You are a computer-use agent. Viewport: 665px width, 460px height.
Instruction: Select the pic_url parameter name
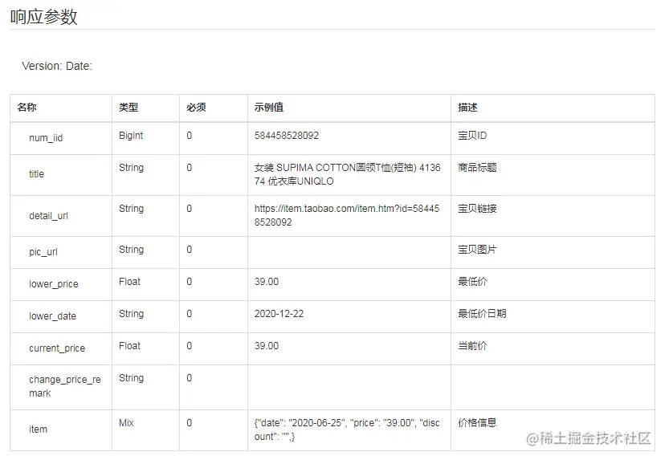point(43,252)
